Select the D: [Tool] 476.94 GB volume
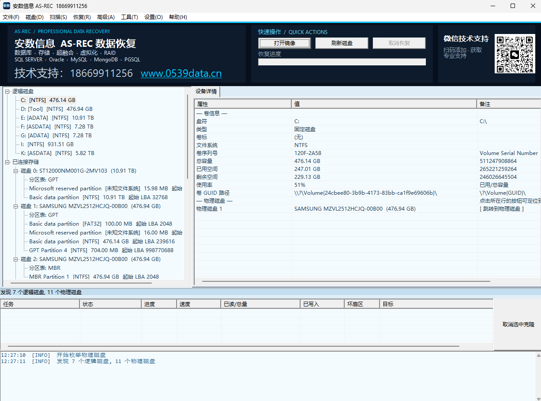The width and height of the screenshot is (541, 401). pos(56,109)
